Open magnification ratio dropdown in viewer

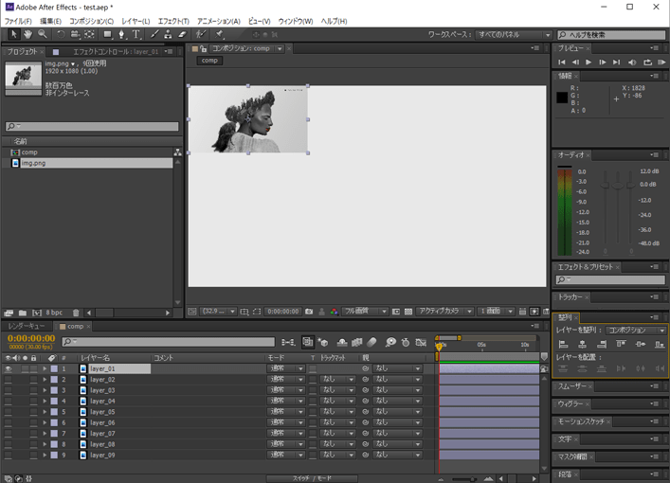[219, 312]
